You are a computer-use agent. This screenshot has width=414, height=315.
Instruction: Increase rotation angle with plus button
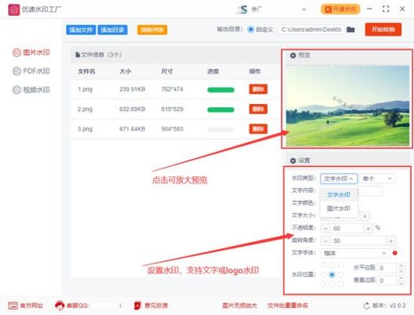coord(390,241)
